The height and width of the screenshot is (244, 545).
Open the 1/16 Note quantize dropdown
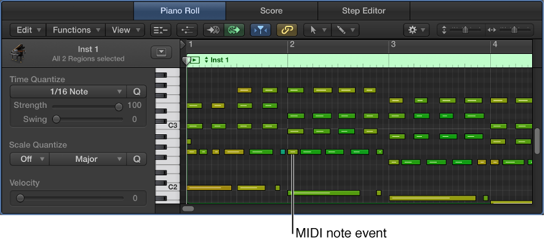tap(68, 92)
